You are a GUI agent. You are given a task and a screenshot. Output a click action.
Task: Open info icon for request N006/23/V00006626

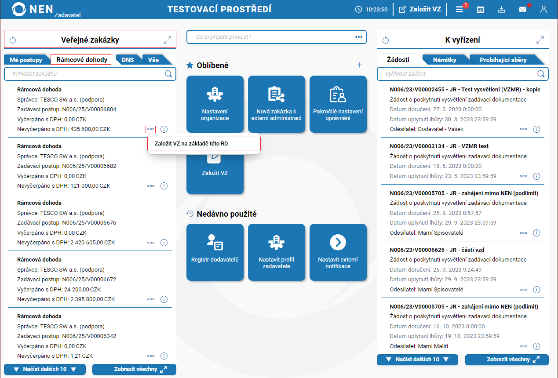[x=536, y=290]
